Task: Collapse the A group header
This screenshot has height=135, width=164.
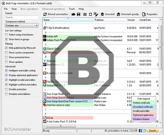Action: coord(46,32)
